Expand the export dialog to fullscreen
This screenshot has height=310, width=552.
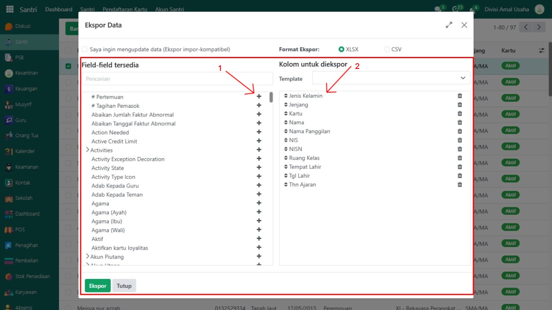449,25
